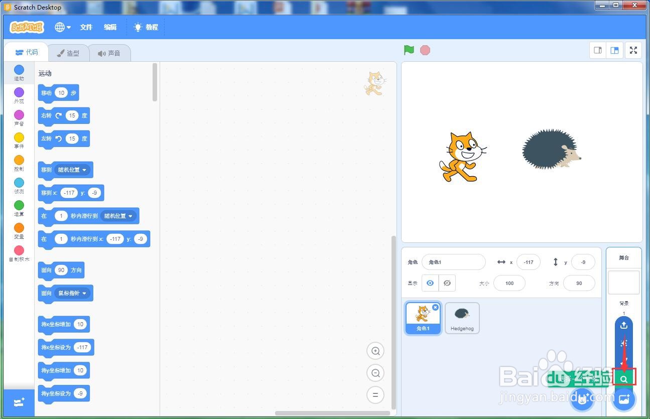Open the 文件 menu
Screen dimensions: 650x419
[86, 27]
